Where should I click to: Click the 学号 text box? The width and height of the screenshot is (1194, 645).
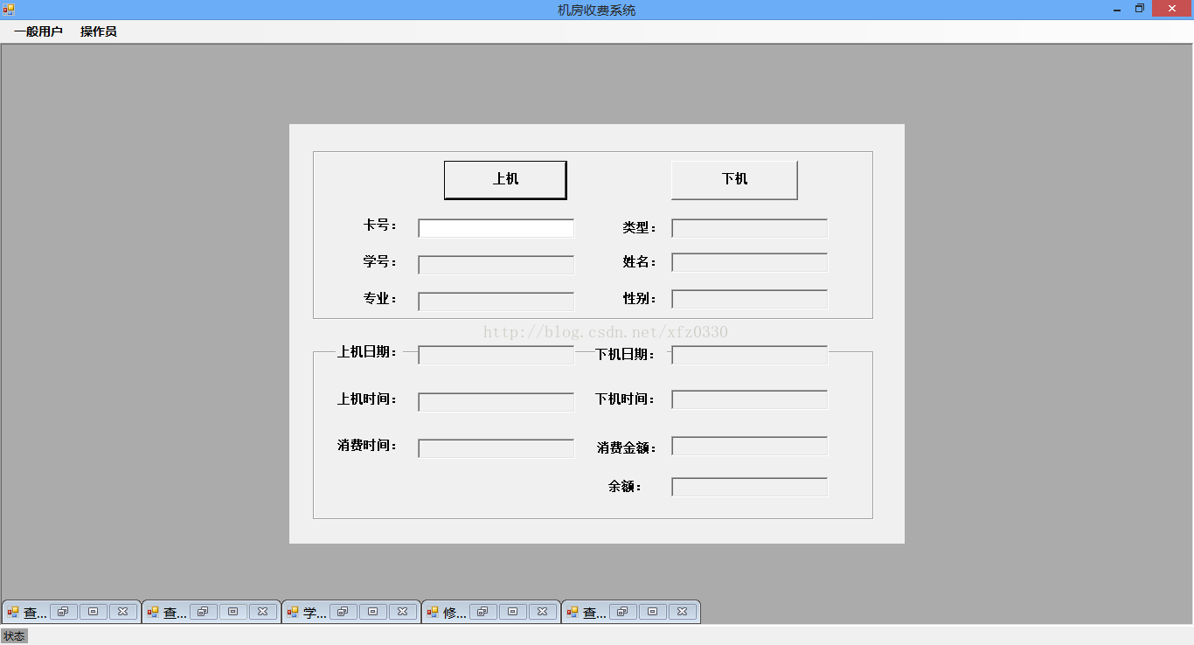tap(496, 265)
